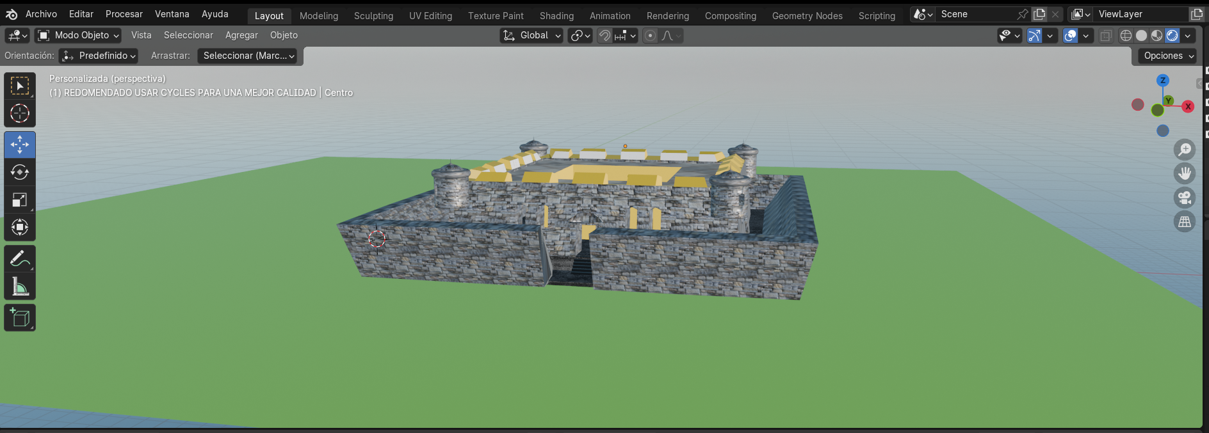Open the Agregar menu

(241, 35)
